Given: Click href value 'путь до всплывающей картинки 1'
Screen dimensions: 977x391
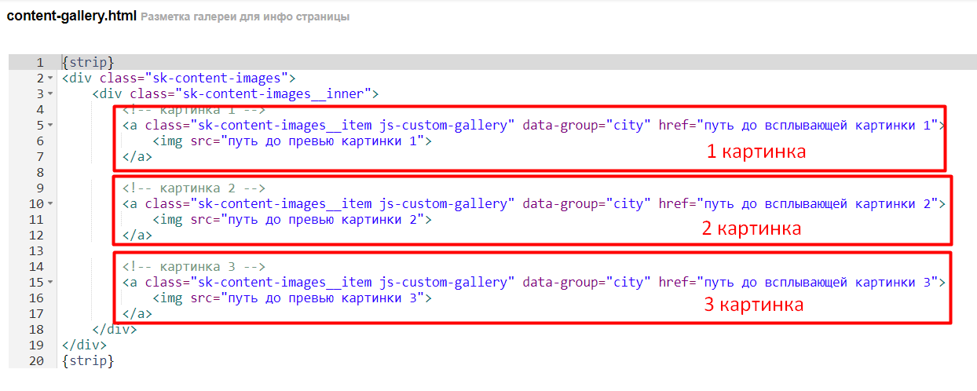Looking at the screenshot, I should tap(817, 126).
